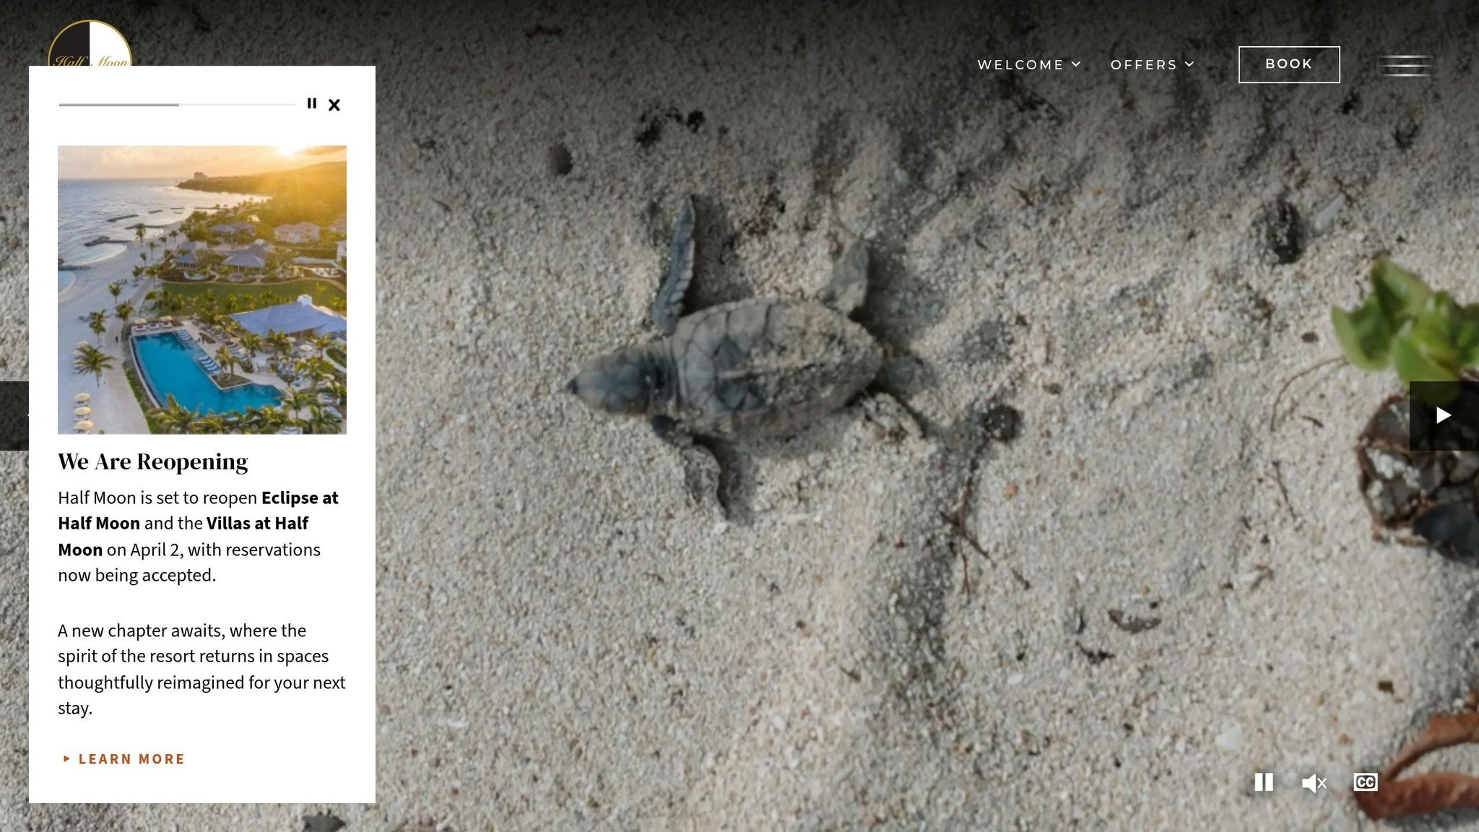Open the hamburger navigation menu
This screenshot has width=1479, height=832.
1405,65
